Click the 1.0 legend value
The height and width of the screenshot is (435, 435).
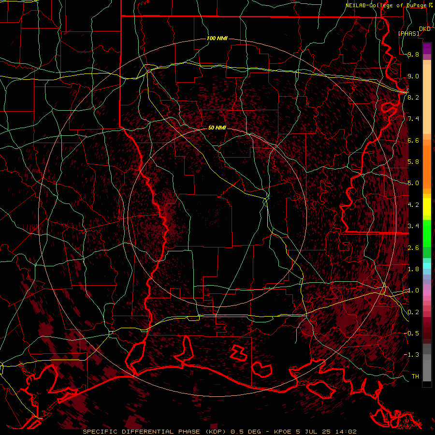tap(413, 290)
